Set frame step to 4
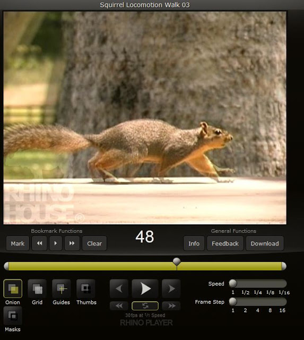Screen dimensions: 304x340 tap(258, 310)
